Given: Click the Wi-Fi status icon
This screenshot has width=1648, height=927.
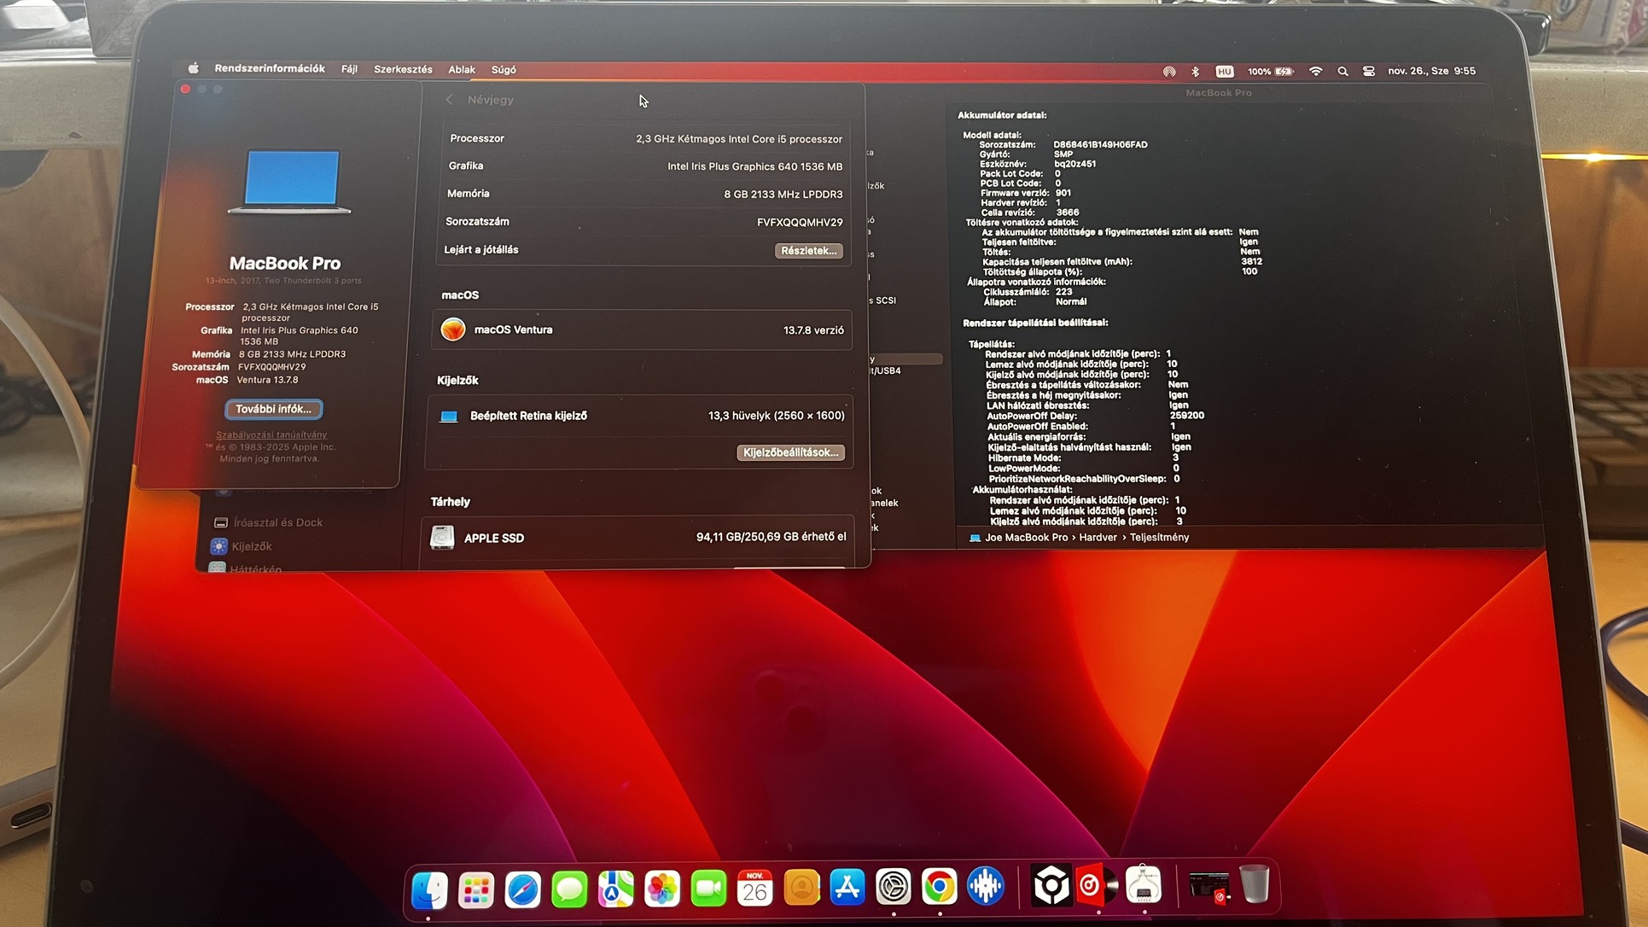Looking at the screenshot, I should [x=1315, y=72].
